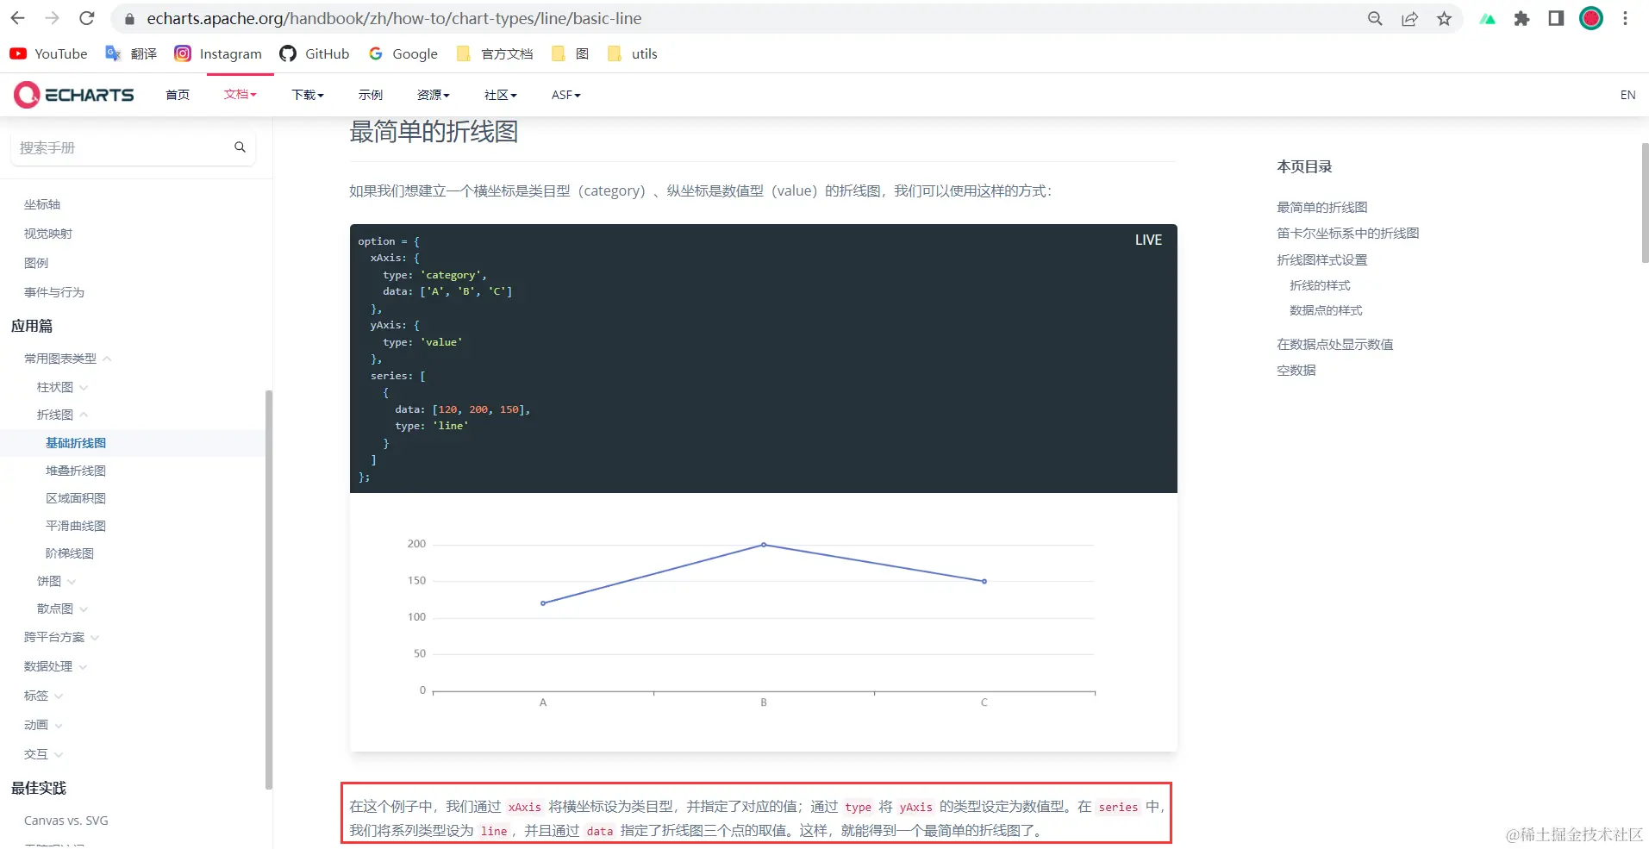
Task: Open Canvas vs. SVG page
Action: tap(66, 821)
